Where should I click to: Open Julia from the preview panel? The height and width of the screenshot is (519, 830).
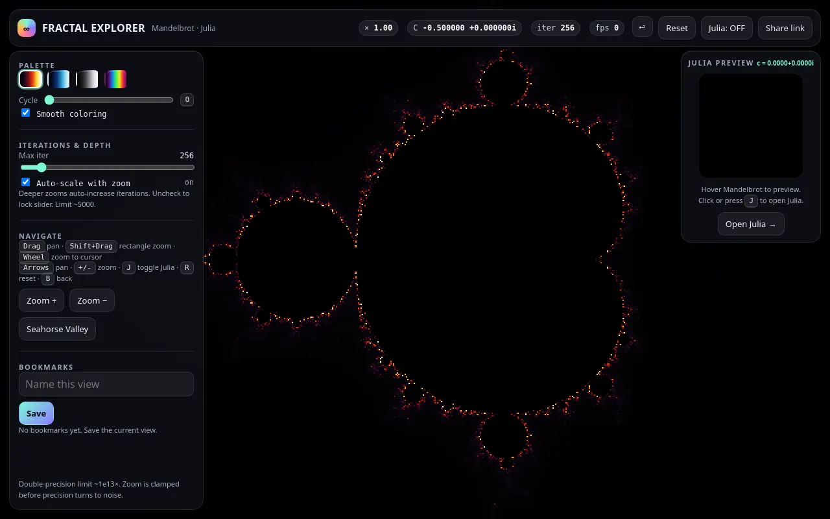[751, 224]
